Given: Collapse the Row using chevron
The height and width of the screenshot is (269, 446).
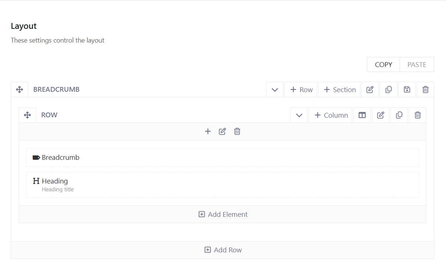Looking at the screenshot, I should 299,115.
